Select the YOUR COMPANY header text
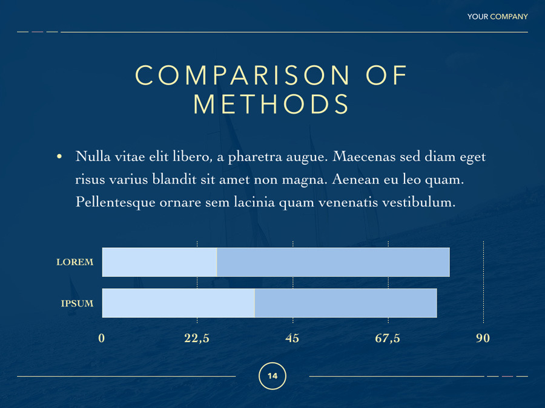Screen dimensions: 545x408 [497, 17]
